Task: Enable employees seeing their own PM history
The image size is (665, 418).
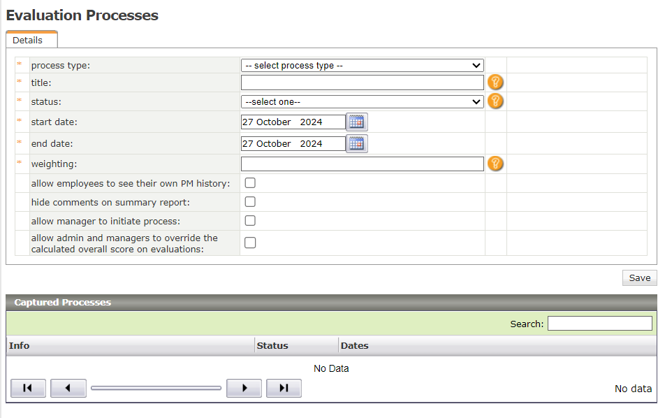Action: click(x=250, y=183)
